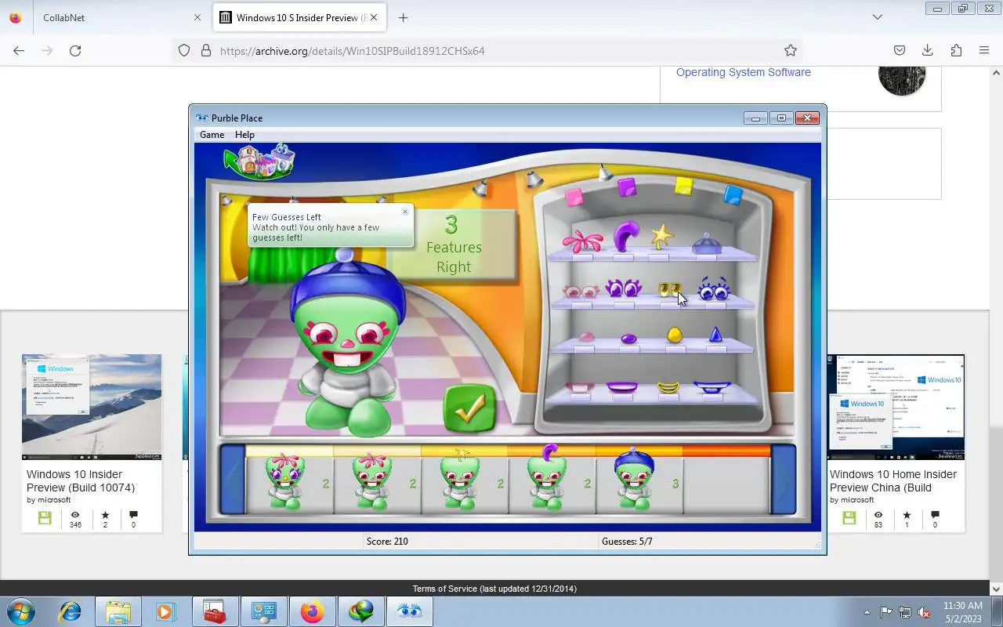Click the page scrollbar up arrow

coord(996,73)
